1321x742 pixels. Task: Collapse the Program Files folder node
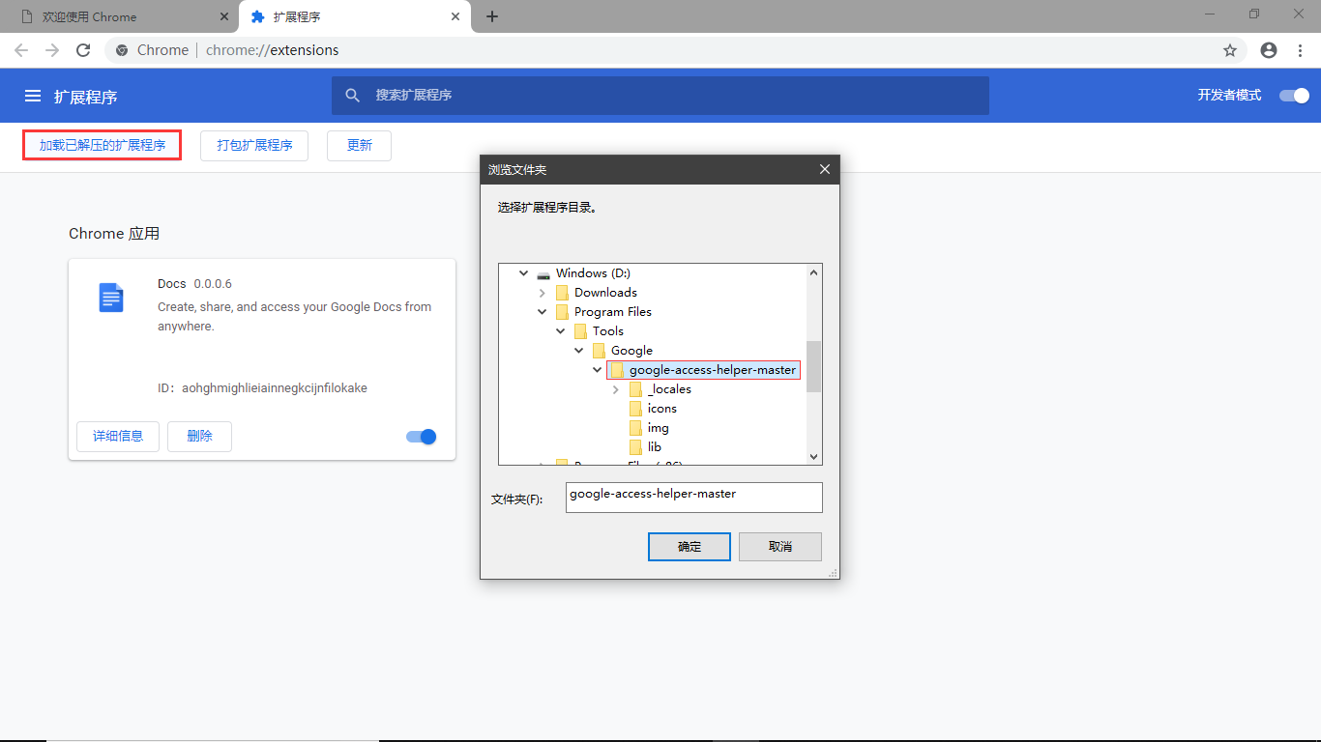point(543,312)
